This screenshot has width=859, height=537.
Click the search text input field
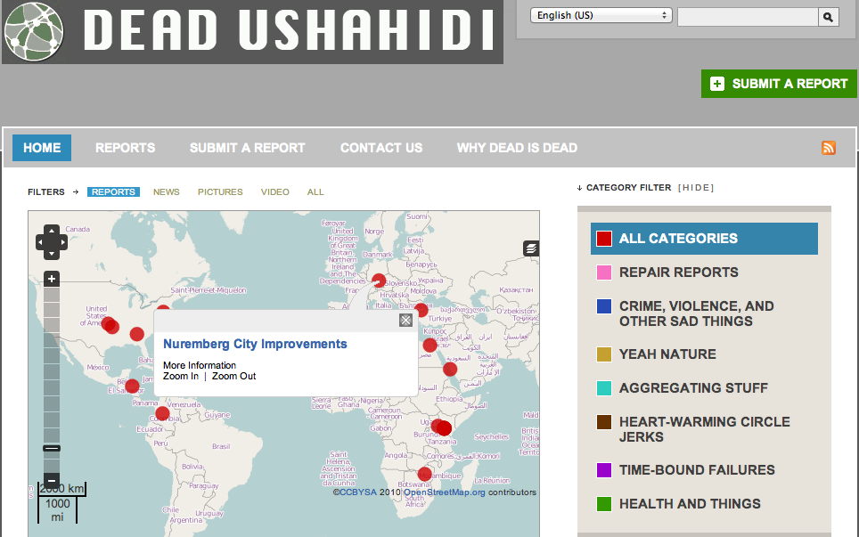pyautogui.click(x=747, y=17)
